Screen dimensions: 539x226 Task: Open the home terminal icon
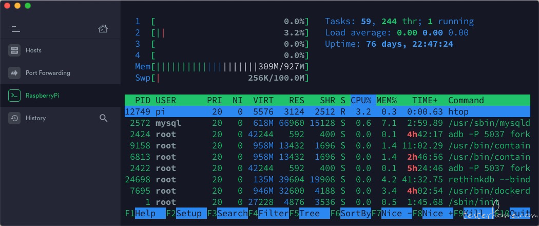click(103, 29)
